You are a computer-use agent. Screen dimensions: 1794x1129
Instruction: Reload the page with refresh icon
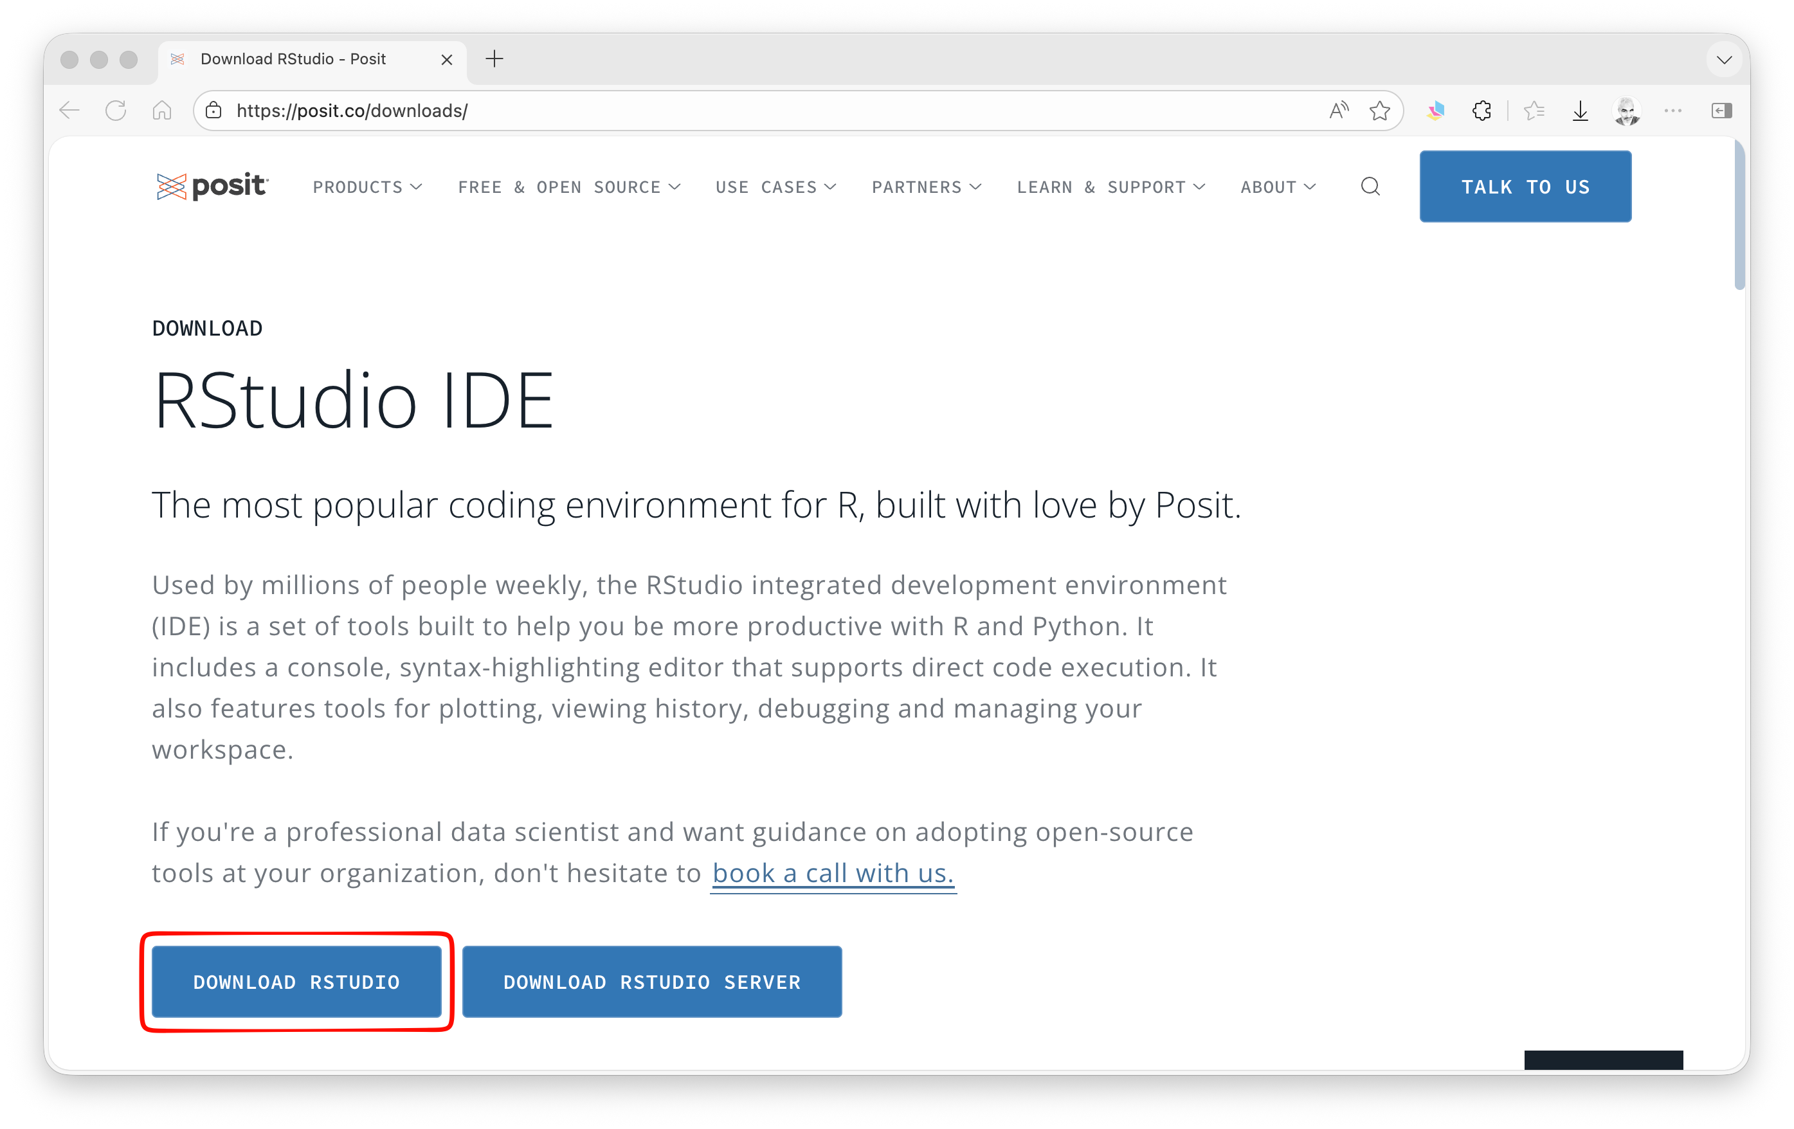coord(116,111)
